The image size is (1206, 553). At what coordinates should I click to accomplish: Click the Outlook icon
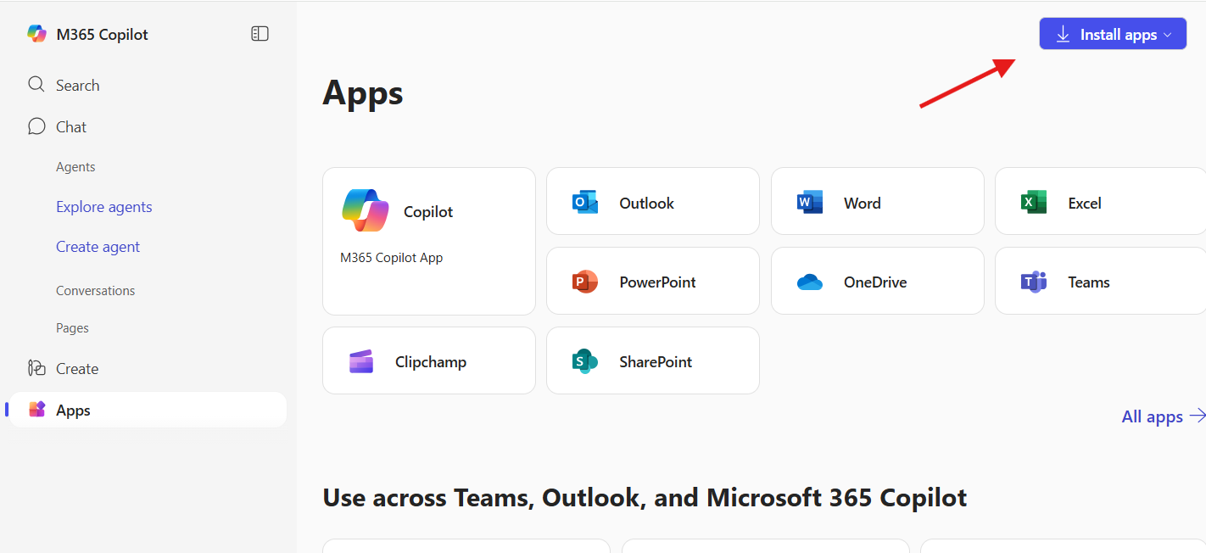(585, 203)
